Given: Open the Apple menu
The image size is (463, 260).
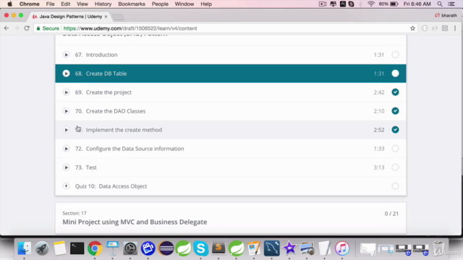Looking at the screenshot, I should point(9,4).
